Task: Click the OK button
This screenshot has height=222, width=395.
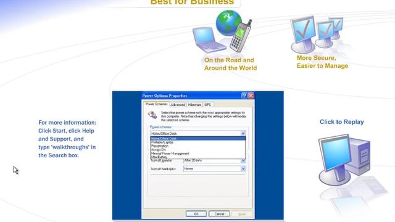Action: pyautogui.click(x=196, y=214)
